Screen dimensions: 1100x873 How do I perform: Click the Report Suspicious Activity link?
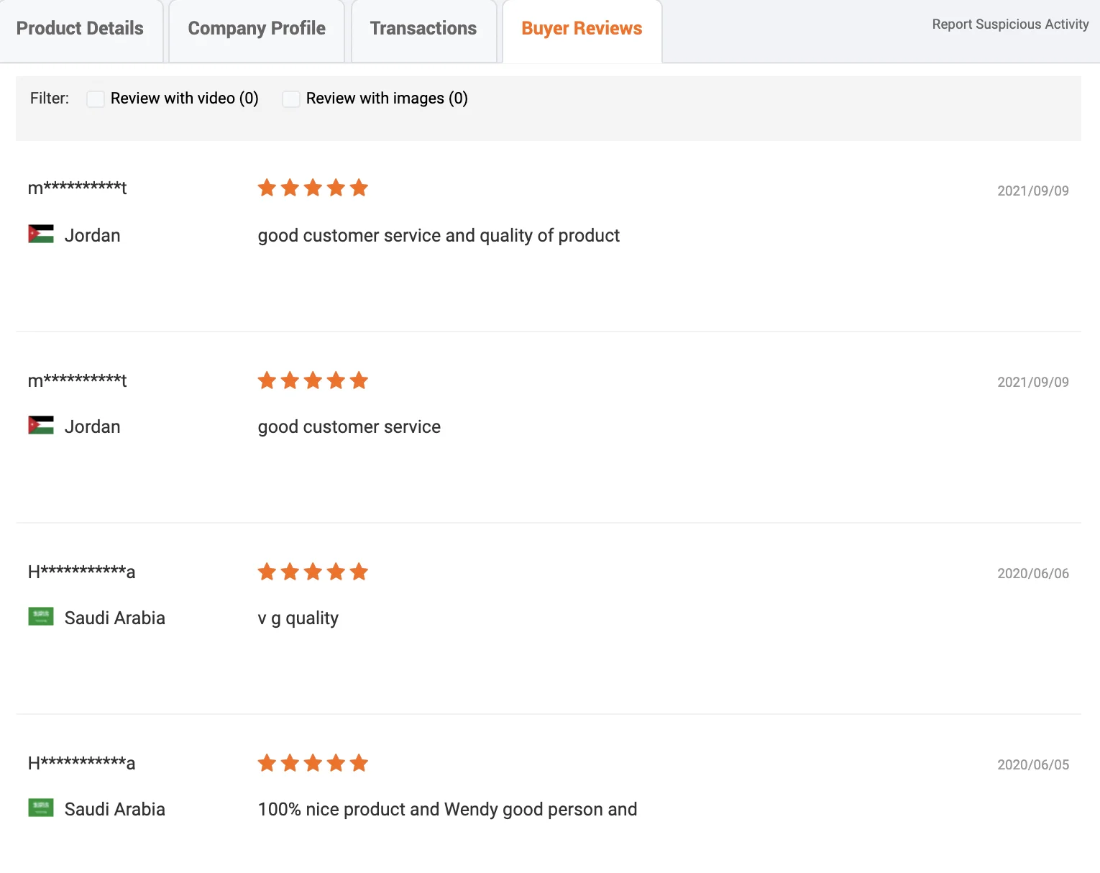click(1010, 24)
